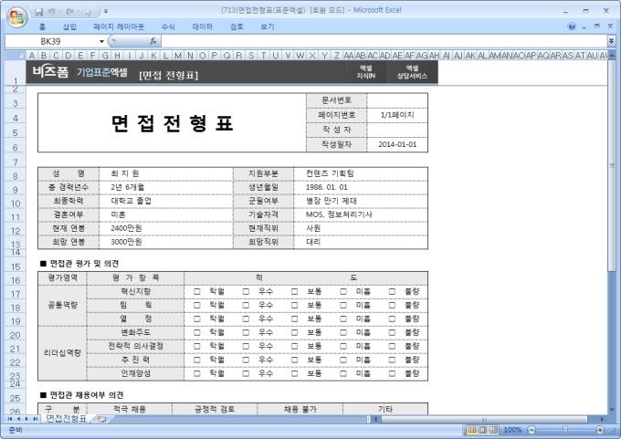Open the 데이터 ribbon tab
The height and width of the screenshot is (439, 621).
(202, 26)
